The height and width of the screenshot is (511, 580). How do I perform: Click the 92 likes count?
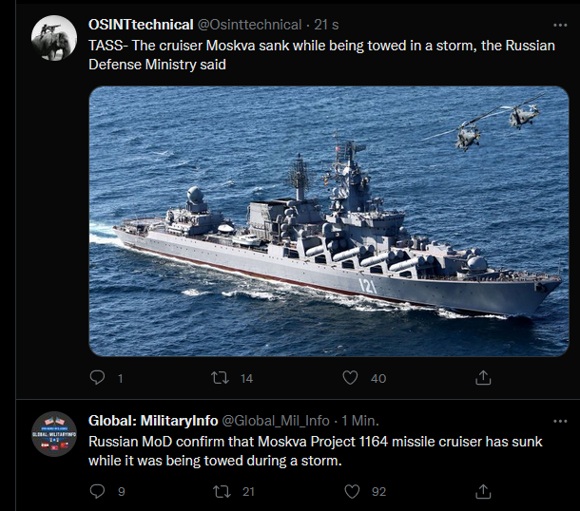coord(378,491)
